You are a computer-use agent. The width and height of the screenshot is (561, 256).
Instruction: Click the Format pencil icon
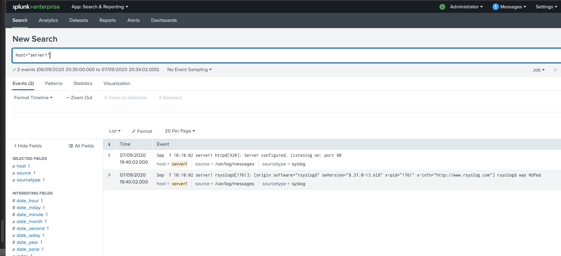(x=134, y=131)
